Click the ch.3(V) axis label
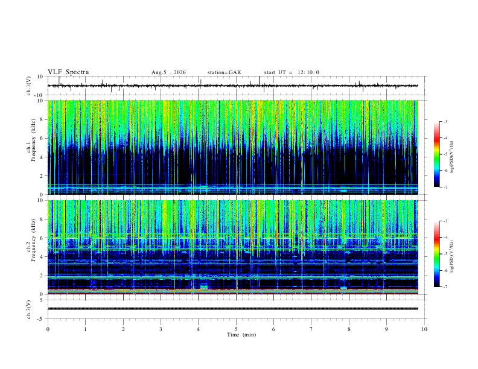Screen dimensions: 478x369 click(x=29, y=310)
